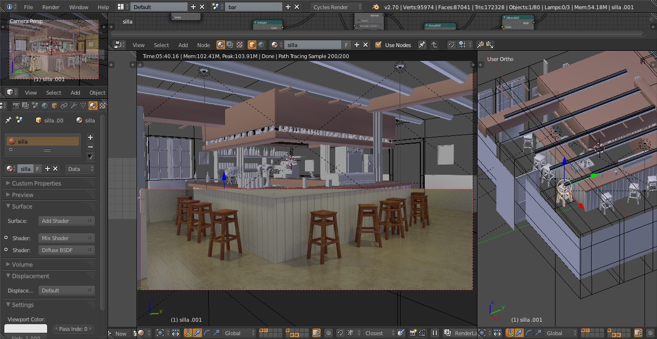Collapse the Displacement panel

pyautogui.click(x=30, y=276)
